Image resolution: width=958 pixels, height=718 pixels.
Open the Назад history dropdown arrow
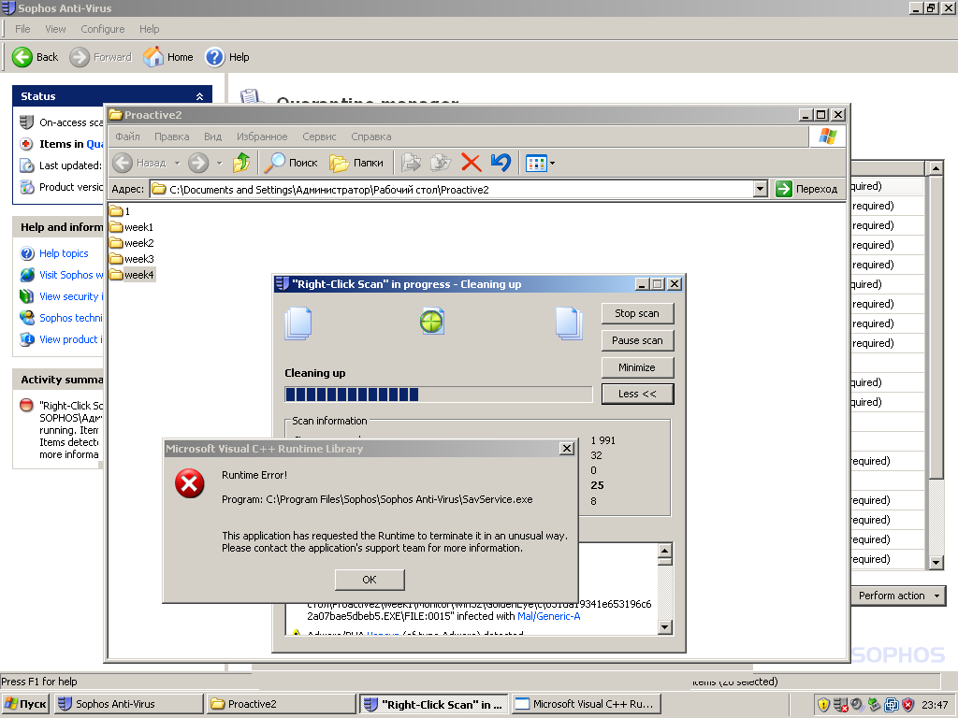coord(177,163)
